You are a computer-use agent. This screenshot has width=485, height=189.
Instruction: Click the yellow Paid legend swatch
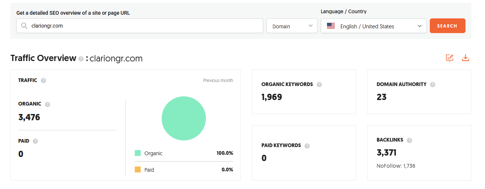(138, 170)
